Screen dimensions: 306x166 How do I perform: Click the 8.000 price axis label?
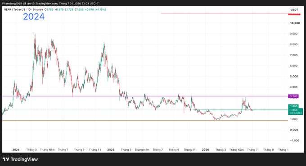[x=294, y=44]
